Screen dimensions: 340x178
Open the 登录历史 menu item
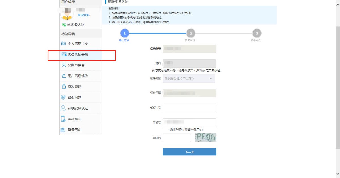(x=75, y=130)
